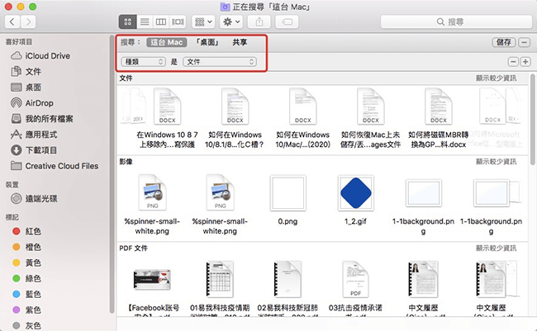
Task: Select docx file ending 化C槽？
Action: coord(235,118)
